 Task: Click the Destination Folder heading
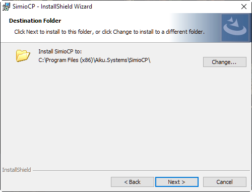pyautogui.click(x=35, y=21)
